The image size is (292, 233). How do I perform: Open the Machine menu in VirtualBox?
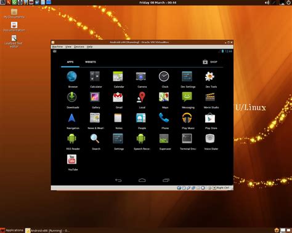click(57, 47)
